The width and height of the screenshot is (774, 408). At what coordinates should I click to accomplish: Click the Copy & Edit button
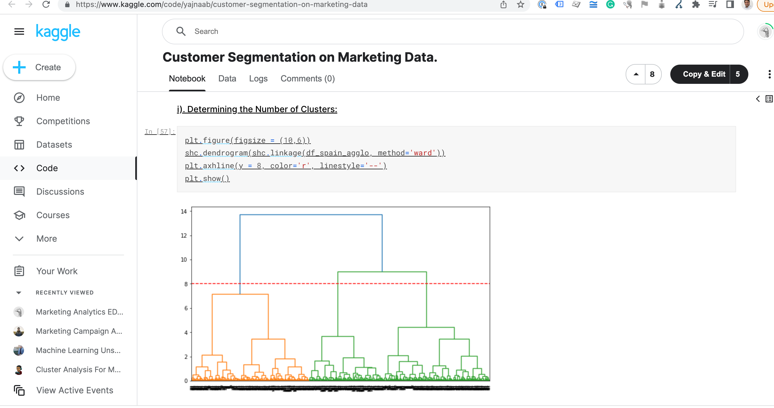pos(704,74)
